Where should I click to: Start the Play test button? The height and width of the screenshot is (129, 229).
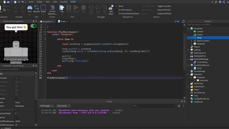(62, 9)
